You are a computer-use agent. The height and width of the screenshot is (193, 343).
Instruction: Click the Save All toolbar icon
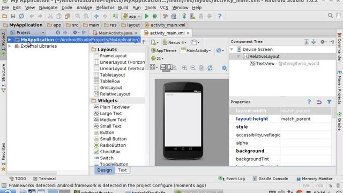pyautogui.click(x=13, y=16)
